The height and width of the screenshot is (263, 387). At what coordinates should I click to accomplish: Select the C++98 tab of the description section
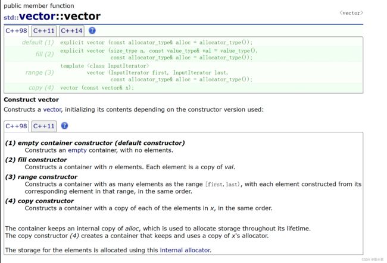(16, 126)
